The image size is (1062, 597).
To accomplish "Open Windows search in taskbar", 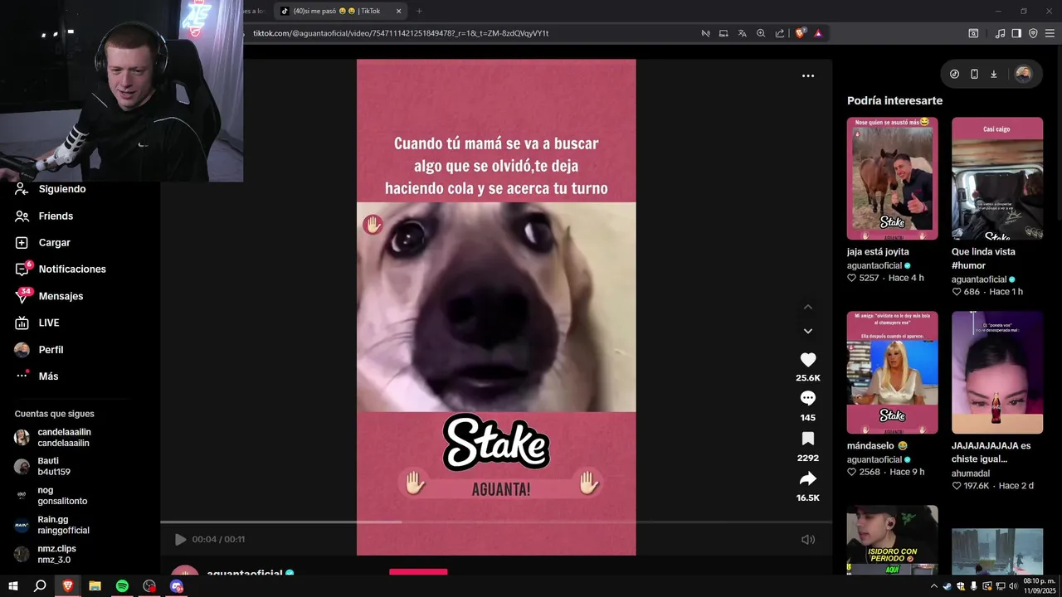I will coord(40,586).
